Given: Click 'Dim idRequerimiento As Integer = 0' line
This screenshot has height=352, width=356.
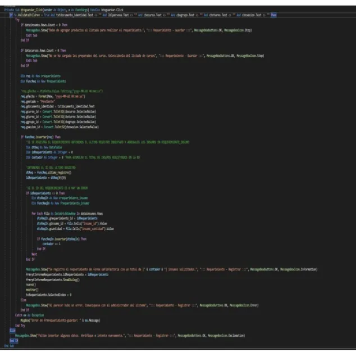Looking at the screenshot, I should click(x=49, y=152).
